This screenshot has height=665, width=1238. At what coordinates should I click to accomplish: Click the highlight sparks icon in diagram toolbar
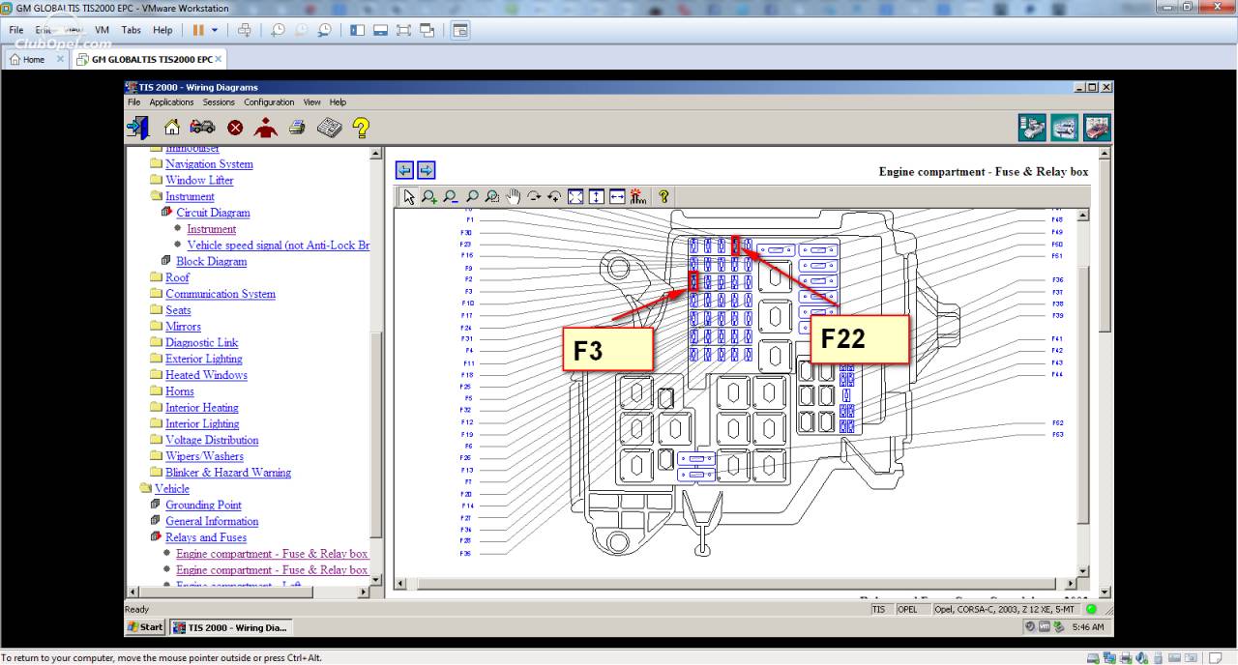637,196
